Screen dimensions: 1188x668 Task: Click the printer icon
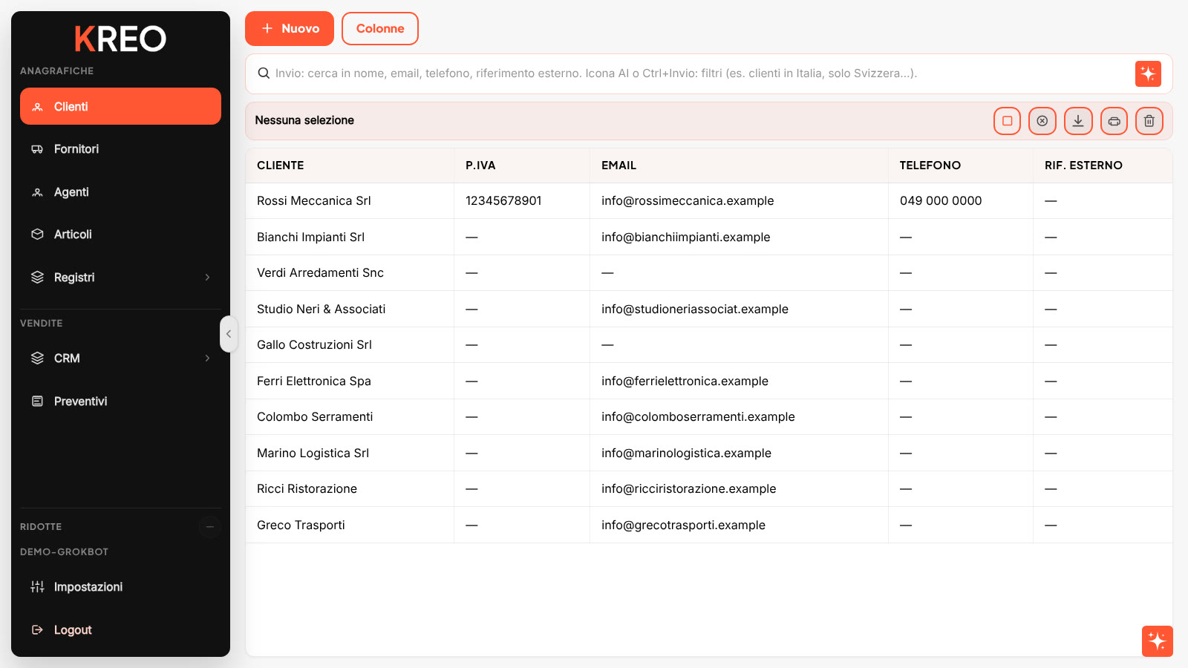(x=1114, y=121)
